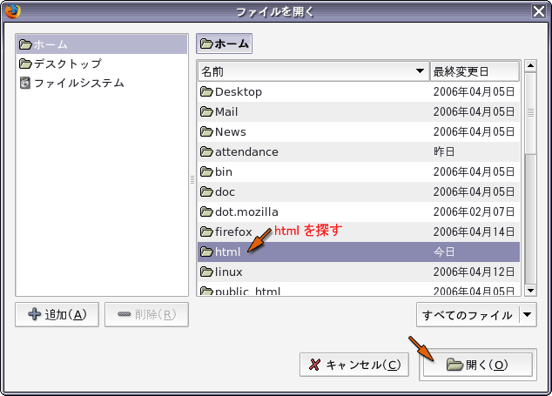Screen dimensions: 552x396
Task: Click the 今日 date of html
Action: [444, 252]
